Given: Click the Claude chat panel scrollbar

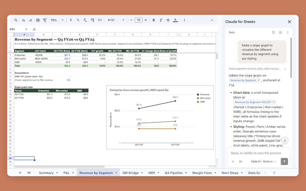Looking at the screenshot, I should click(291, 58).
